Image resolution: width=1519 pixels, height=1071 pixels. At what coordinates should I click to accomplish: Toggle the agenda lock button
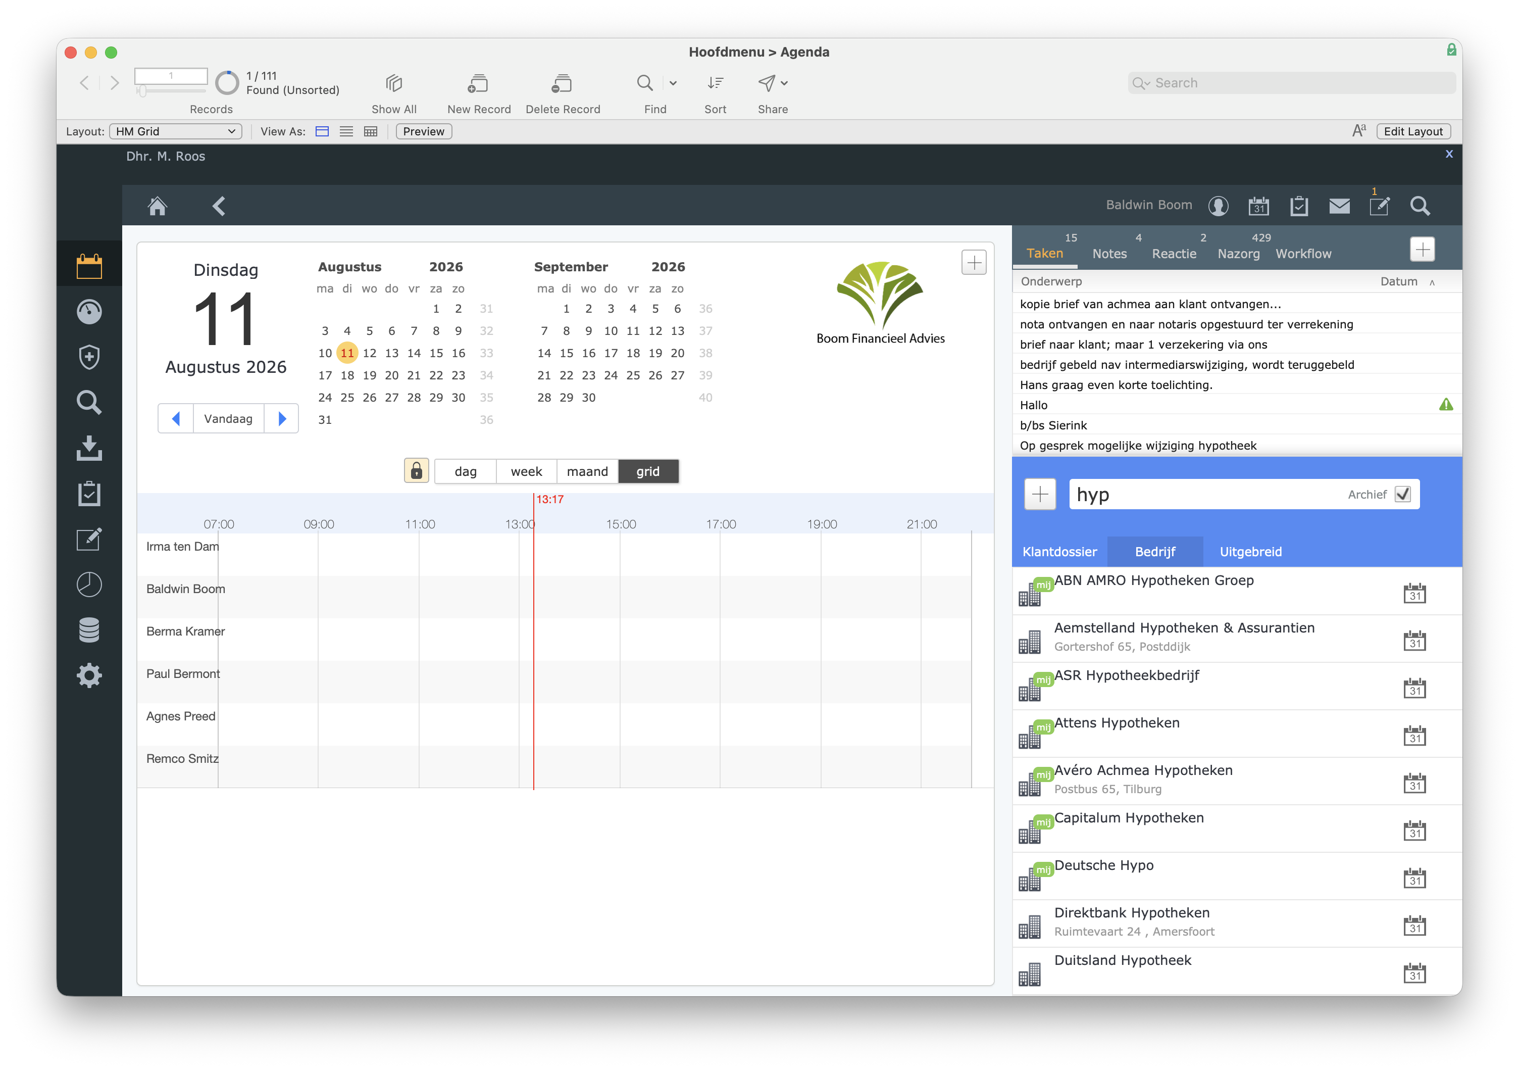417,471
